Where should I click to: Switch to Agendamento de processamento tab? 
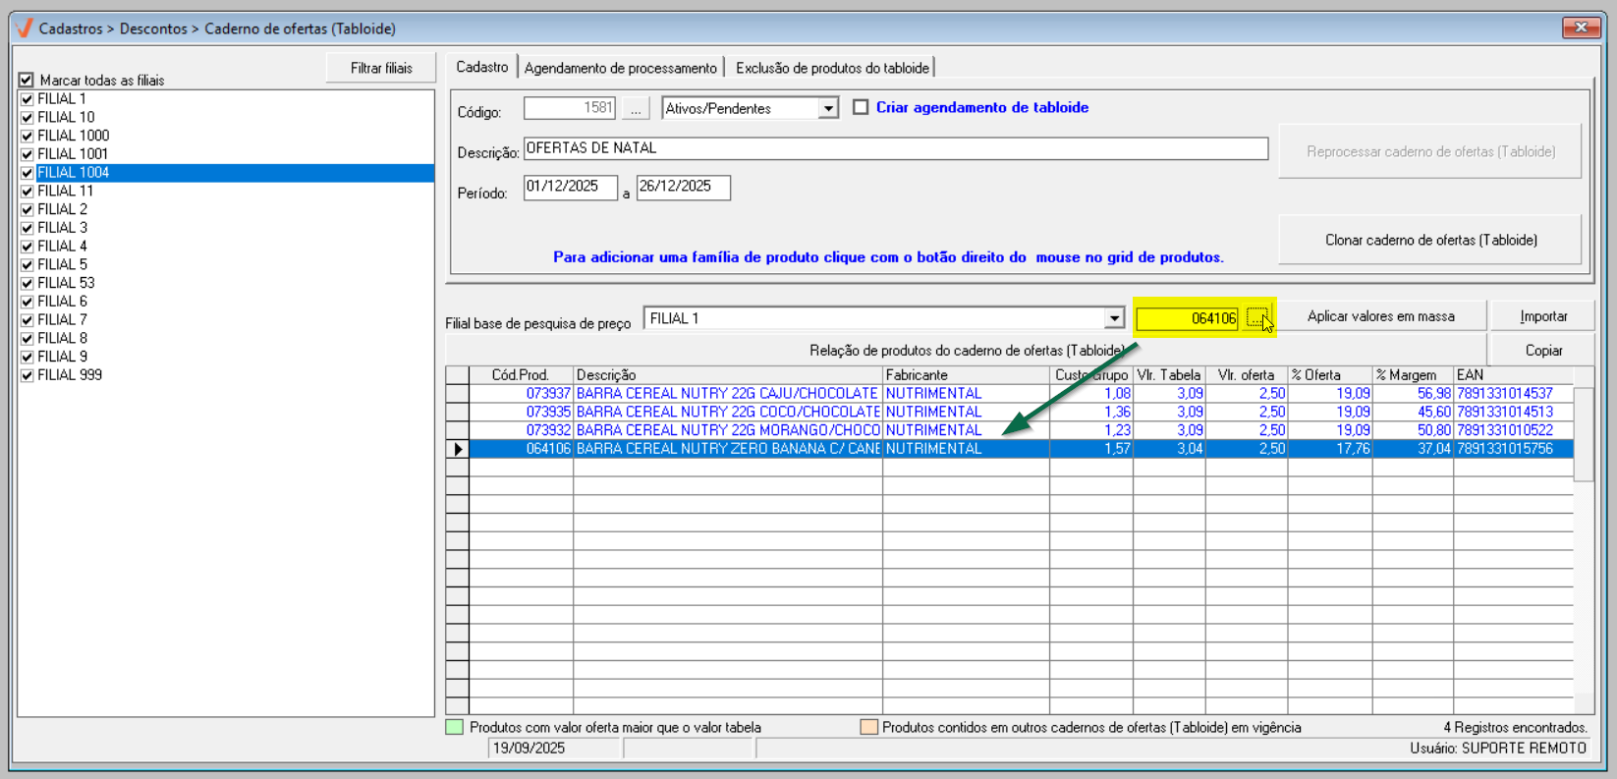(x=620, y=68)
